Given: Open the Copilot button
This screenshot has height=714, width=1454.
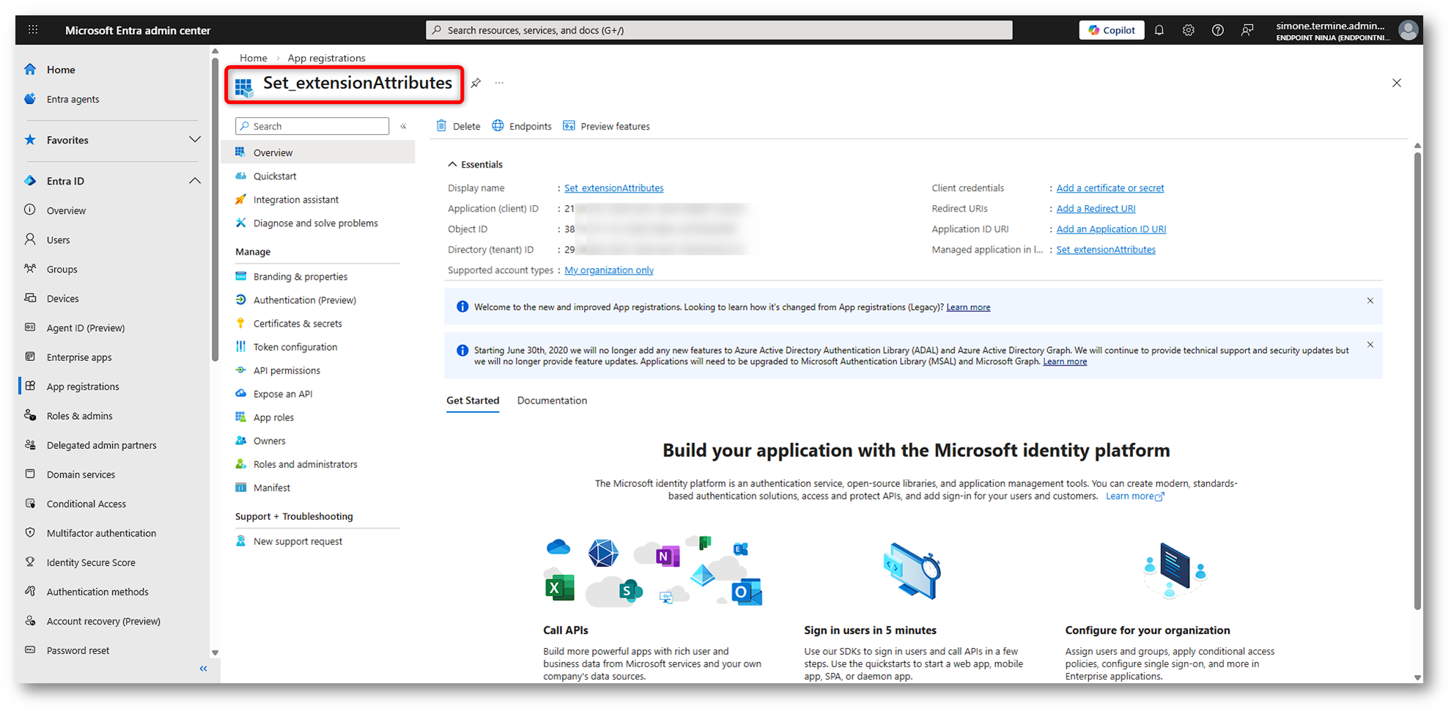Looking at the screenshot, I should click(1111, 30).
